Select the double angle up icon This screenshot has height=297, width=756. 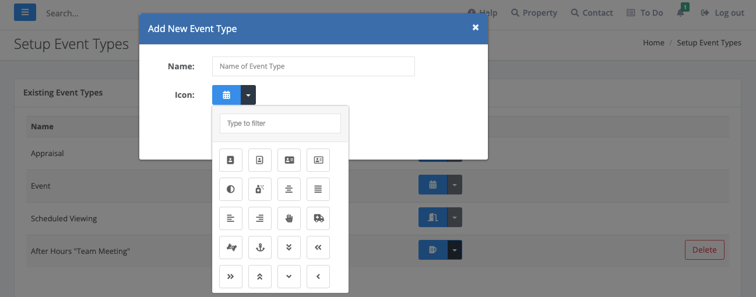[x=260, y=276]
